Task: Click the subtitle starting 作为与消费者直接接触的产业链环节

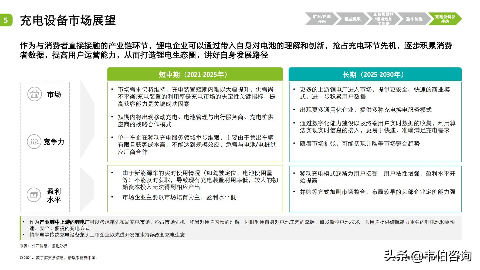Action: (236, 50)
